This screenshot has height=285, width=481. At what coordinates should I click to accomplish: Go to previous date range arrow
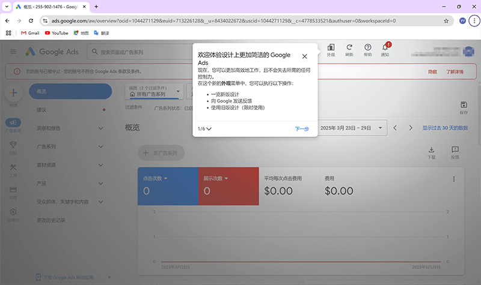pos(395,128)
